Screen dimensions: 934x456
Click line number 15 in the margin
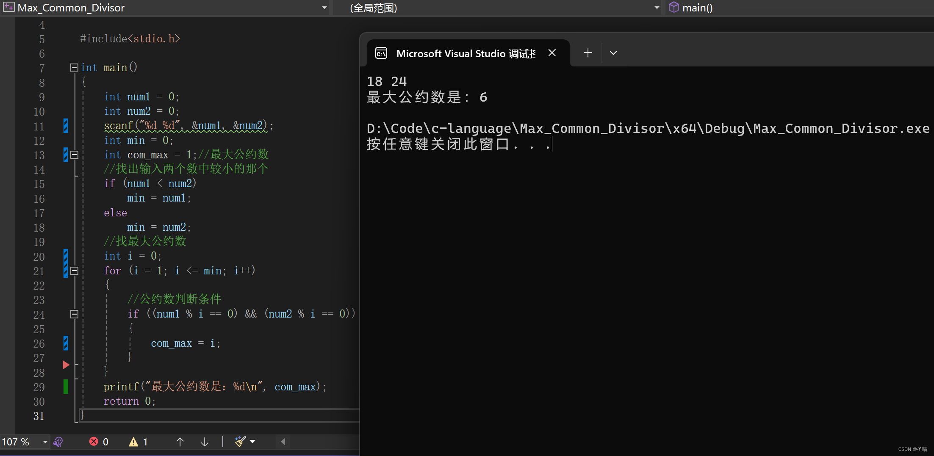coord(39,184)
